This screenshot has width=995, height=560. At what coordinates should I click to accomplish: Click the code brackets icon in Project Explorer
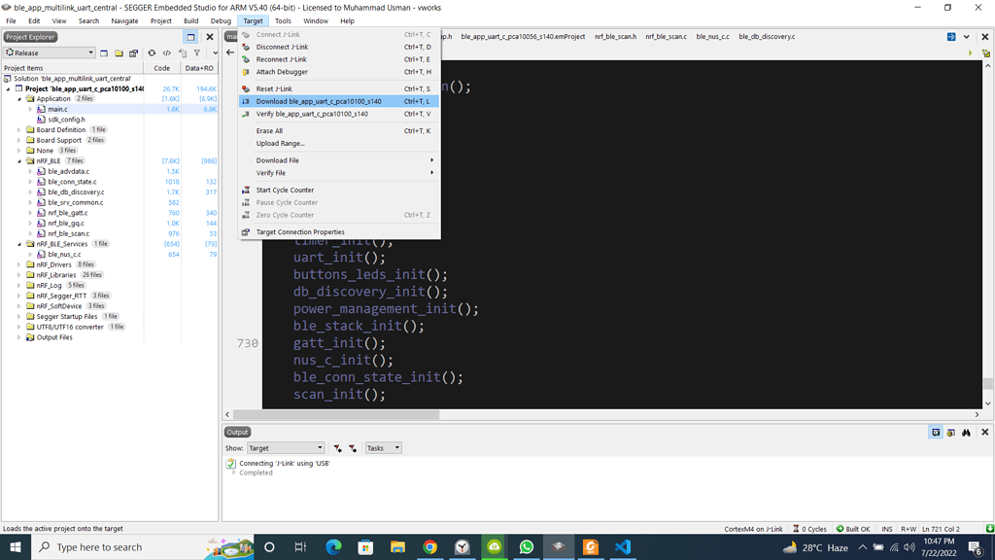[x=166, y=53]
